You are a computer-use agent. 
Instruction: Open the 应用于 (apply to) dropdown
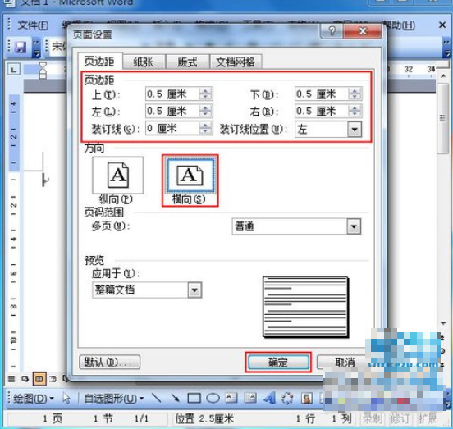tap(194, 290)
